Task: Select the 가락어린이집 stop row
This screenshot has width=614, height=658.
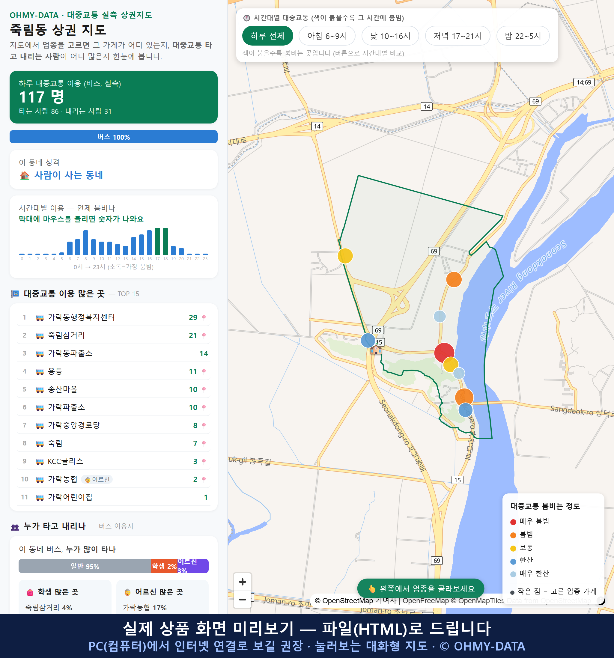Action: tap(114, 497)
